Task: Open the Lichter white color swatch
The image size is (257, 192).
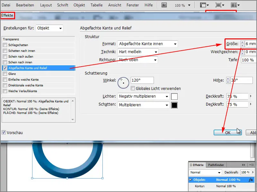Action: [174, 97]
